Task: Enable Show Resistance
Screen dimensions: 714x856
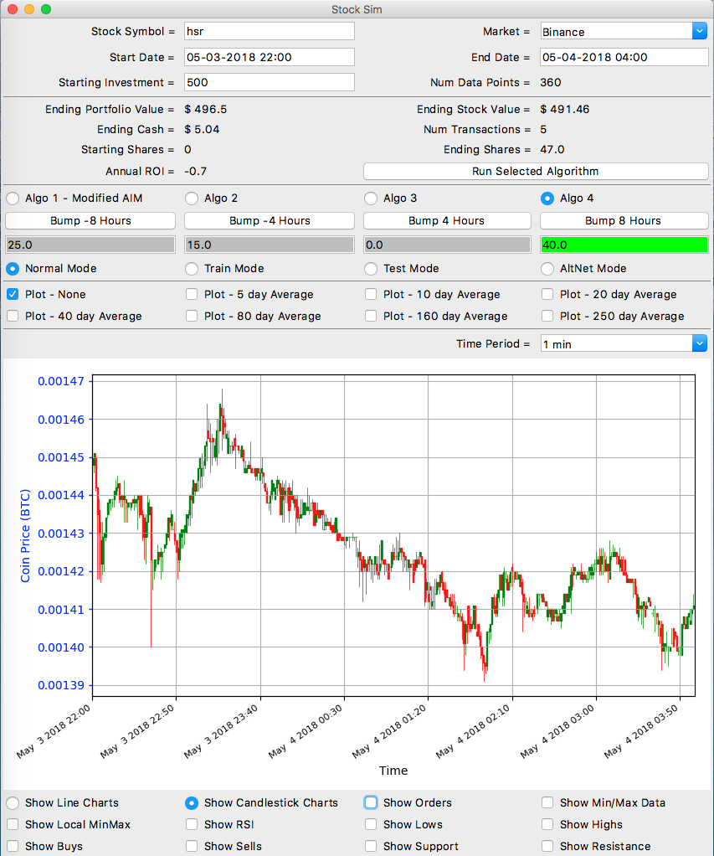Action: (x=547, y=846)
